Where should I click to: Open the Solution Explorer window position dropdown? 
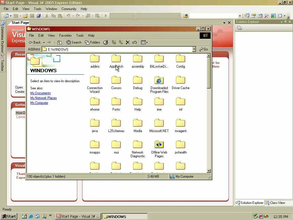pos(282,22)
